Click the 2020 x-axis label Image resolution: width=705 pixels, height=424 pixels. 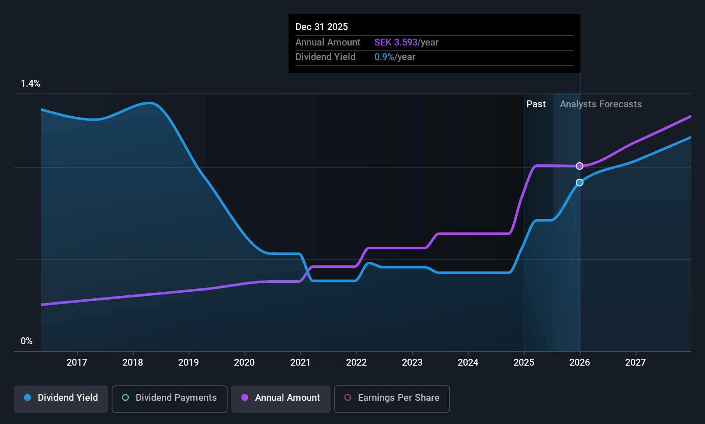[244, 363]
